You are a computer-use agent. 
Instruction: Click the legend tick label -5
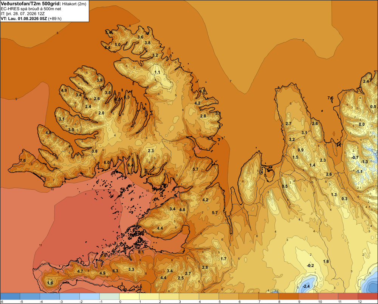click(21, 302)
